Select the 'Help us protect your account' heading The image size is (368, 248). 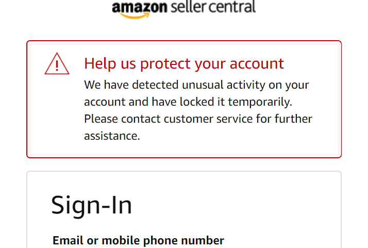184,63
